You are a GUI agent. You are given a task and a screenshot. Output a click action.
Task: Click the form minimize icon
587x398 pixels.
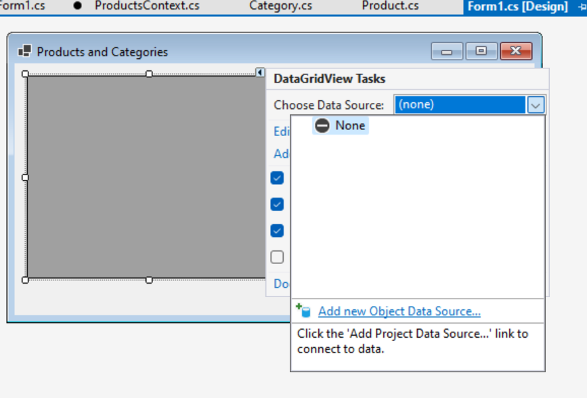tap(447, 51)
